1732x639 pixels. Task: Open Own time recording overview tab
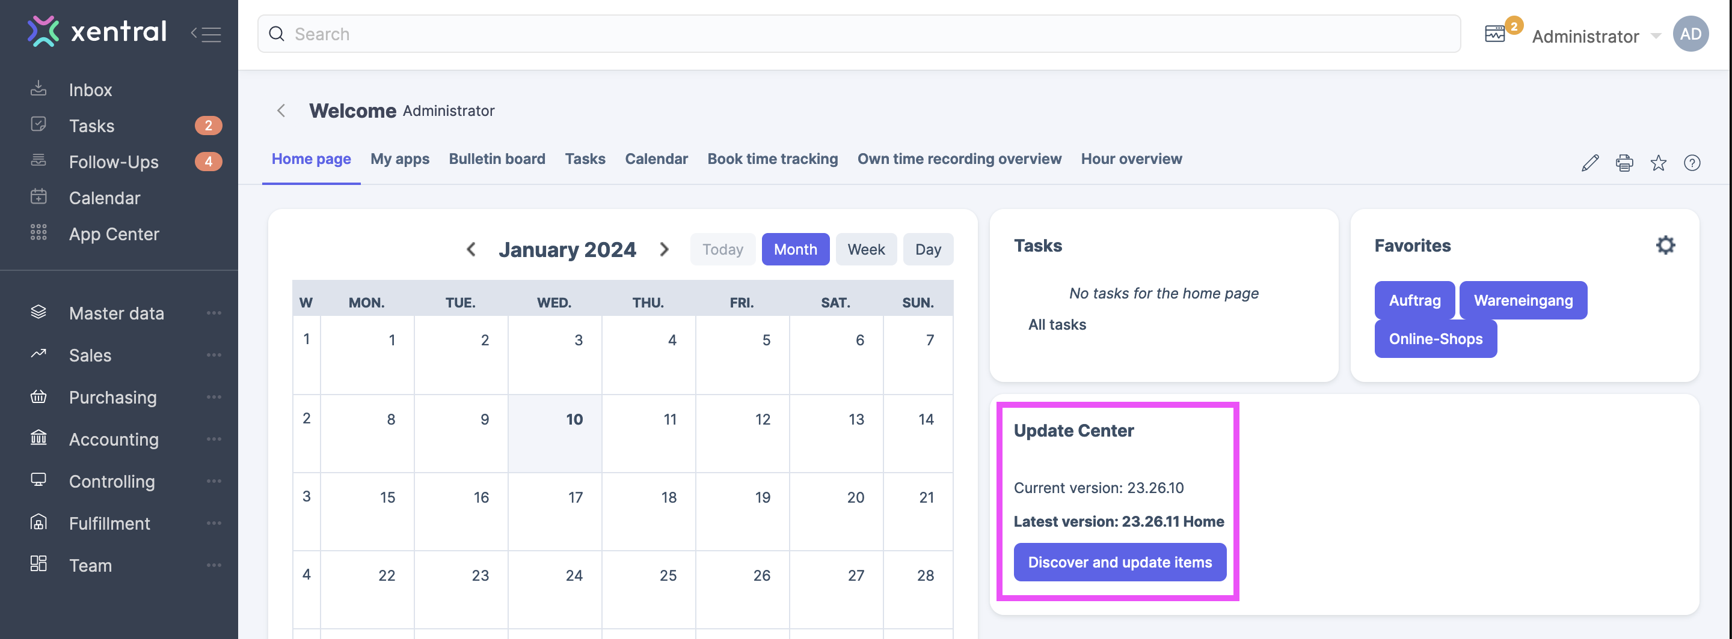coord(959,159)
